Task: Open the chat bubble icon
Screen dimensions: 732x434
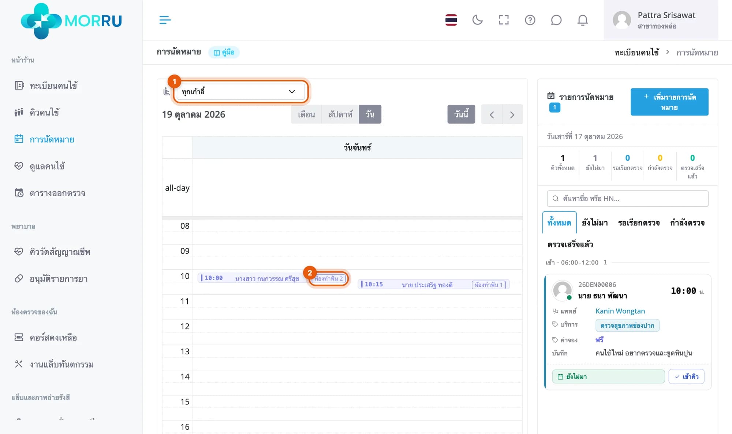Action: (556, 20)
